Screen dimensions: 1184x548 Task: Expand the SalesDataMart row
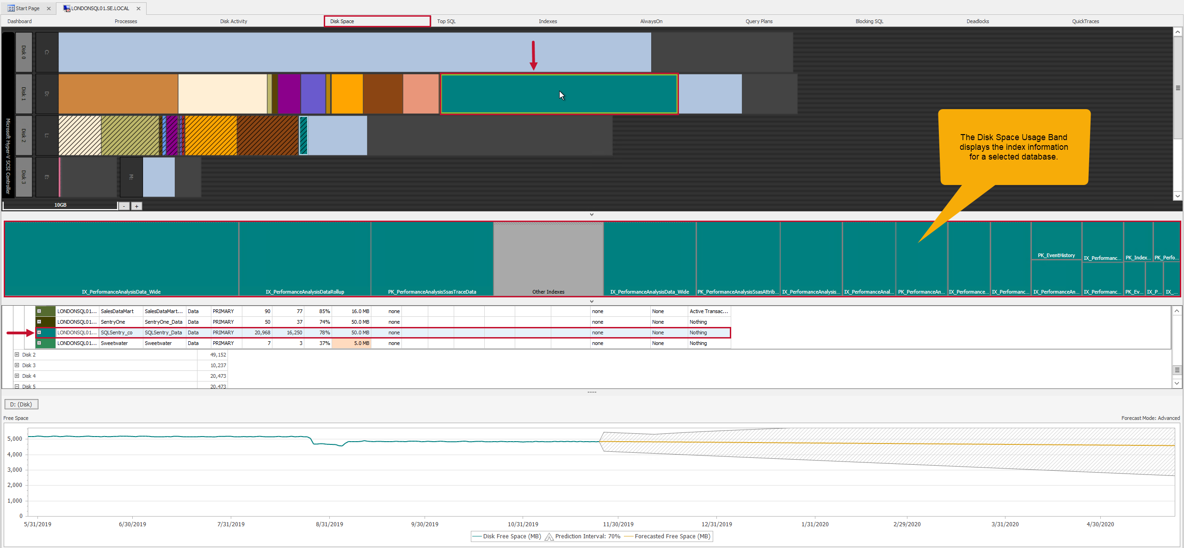(x=39, y=311)
